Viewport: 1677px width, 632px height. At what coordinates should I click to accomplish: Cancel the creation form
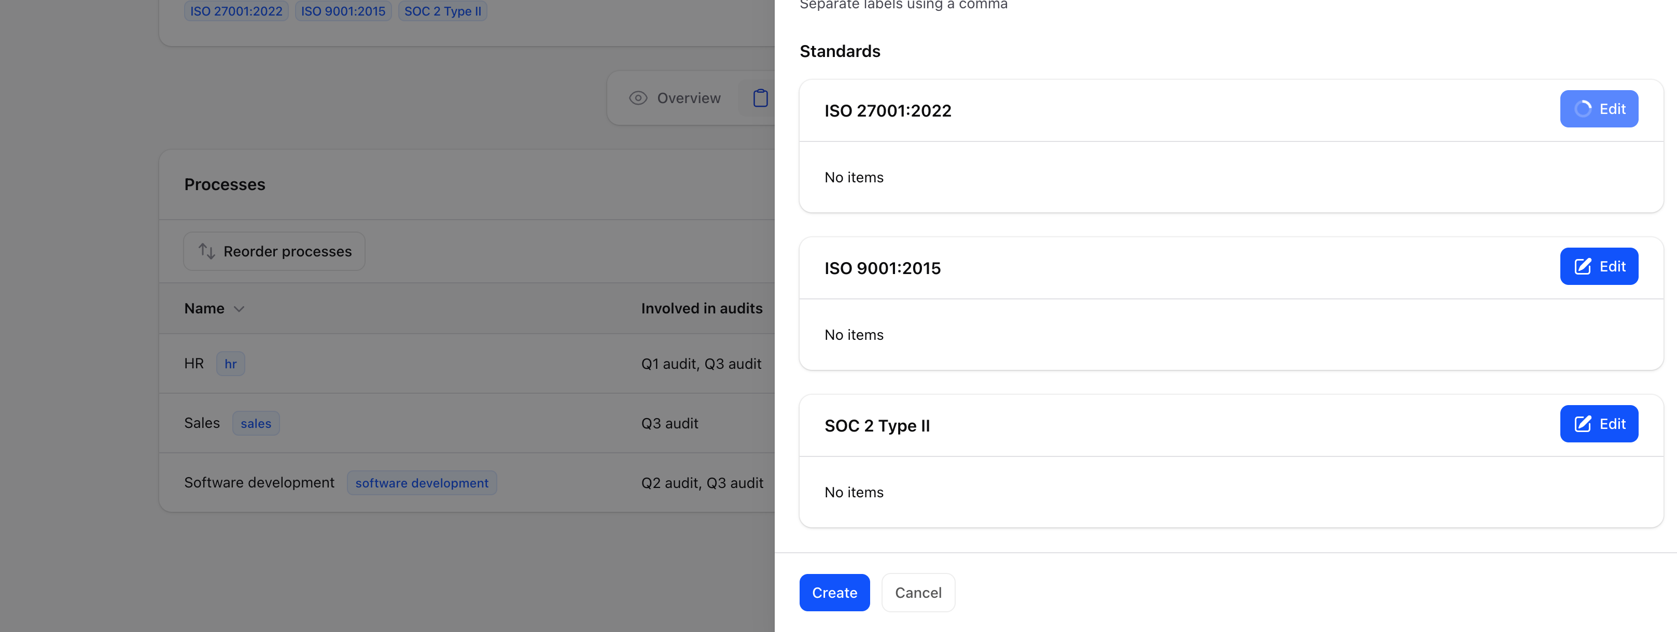917,592
